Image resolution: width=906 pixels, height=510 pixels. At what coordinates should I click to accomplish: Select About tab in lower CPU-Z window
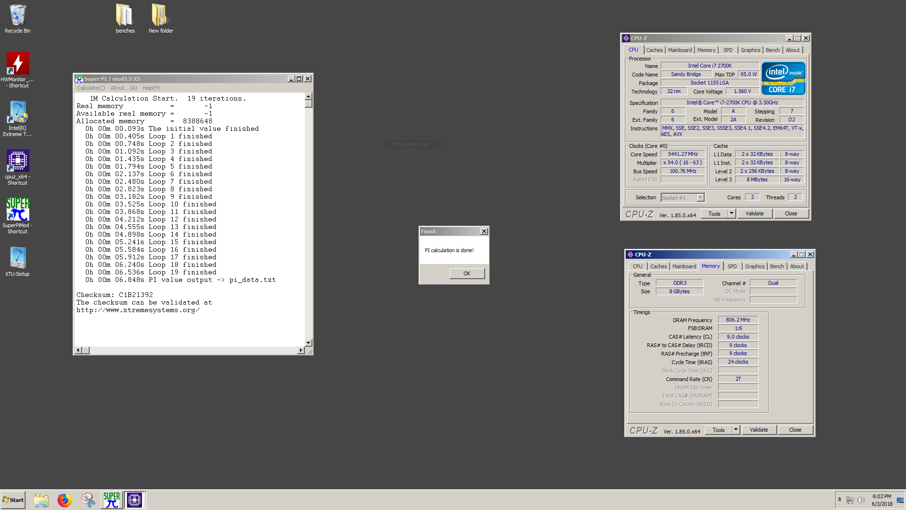click(x=797, y=266)
